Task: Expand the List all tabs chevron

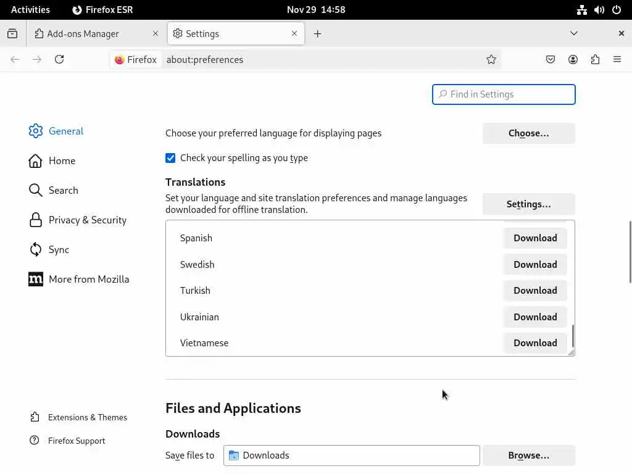Action: [574, 33]
